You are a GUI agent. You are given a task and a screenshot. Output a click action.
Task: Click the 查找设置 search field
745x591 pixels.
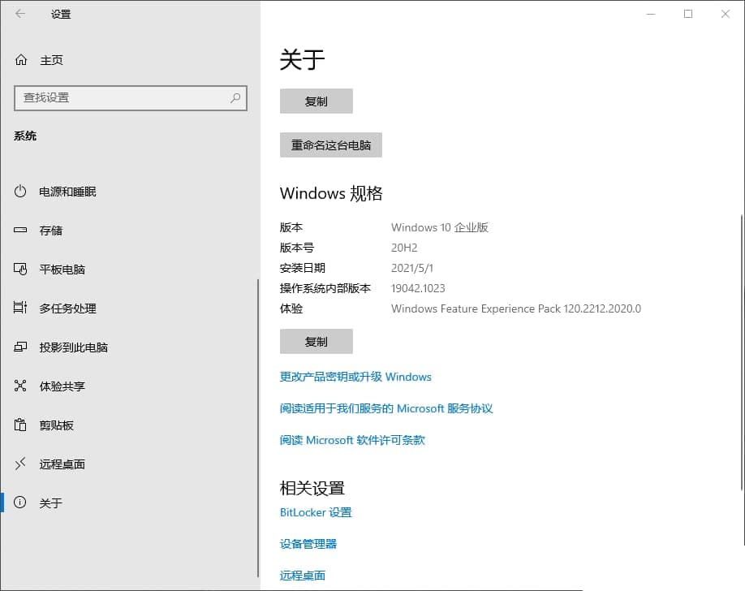[x=131, y=98]
